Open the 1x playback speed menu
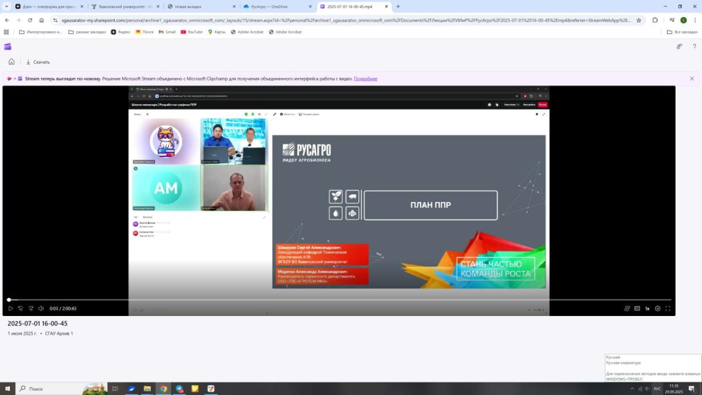 click(647, 308)
